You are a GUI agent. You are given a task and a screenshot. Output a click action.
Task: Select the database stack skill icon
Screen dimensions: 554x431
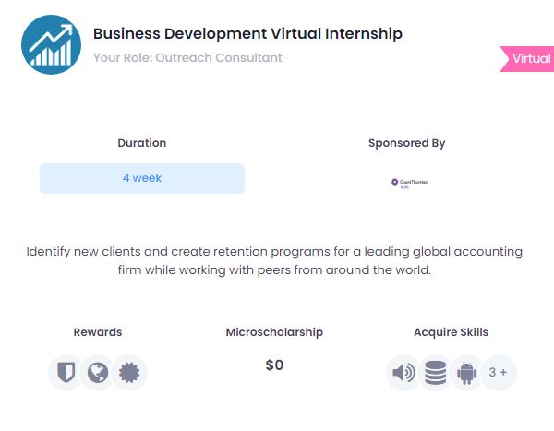click(435, 372)
